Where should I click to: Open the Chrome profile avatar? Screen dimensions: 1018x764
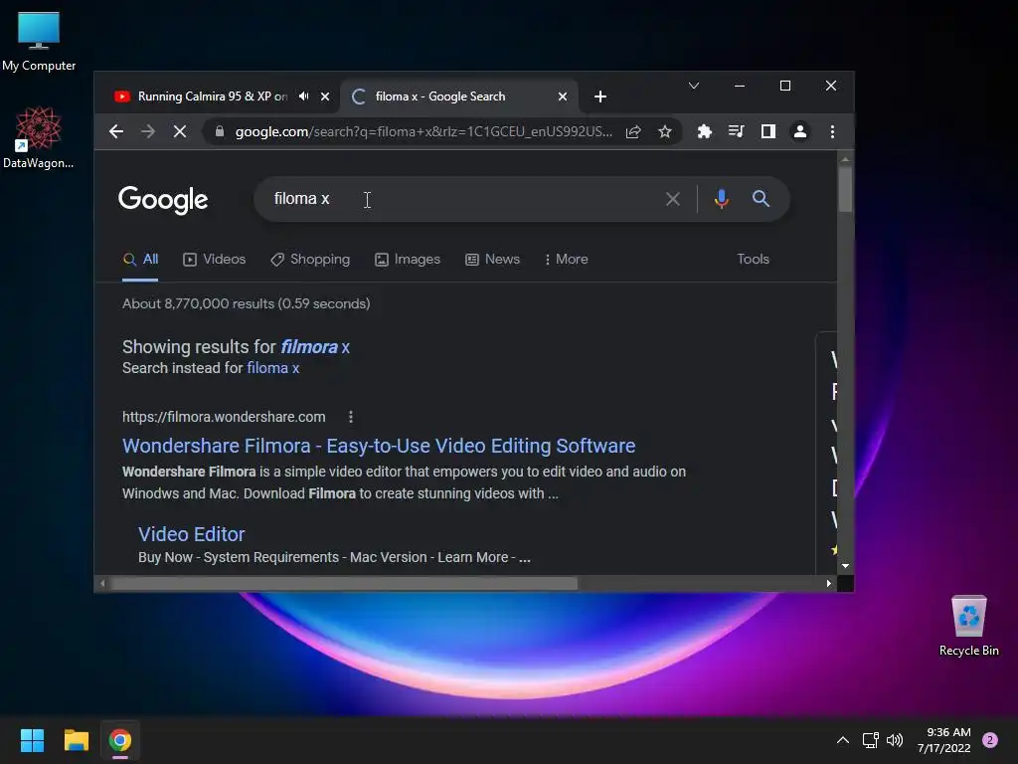click(x=800, y=132)
